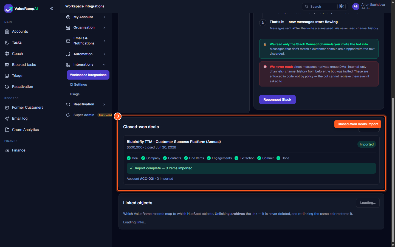
Task: Click the My Account user icon
Action: 68,17
